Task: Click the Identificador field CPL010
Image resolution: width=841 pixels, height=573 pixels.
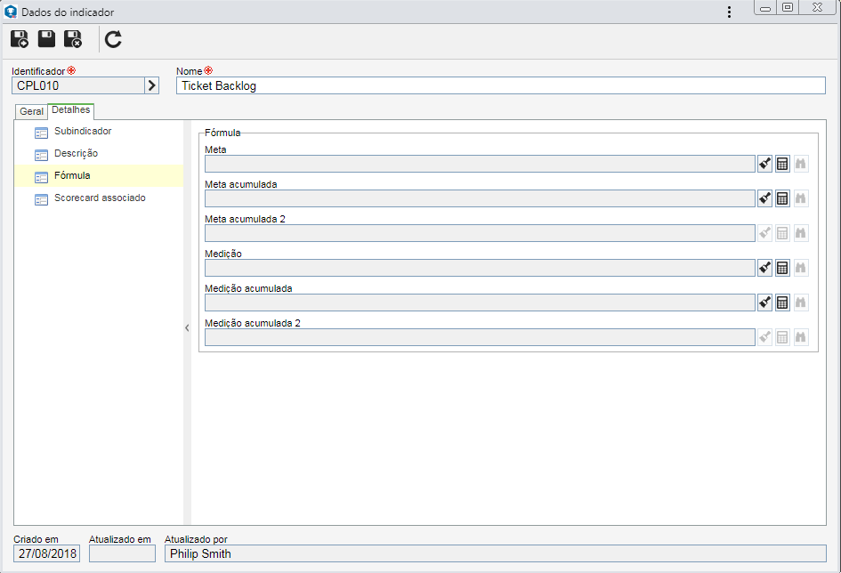Action: [x=78, y=85]
